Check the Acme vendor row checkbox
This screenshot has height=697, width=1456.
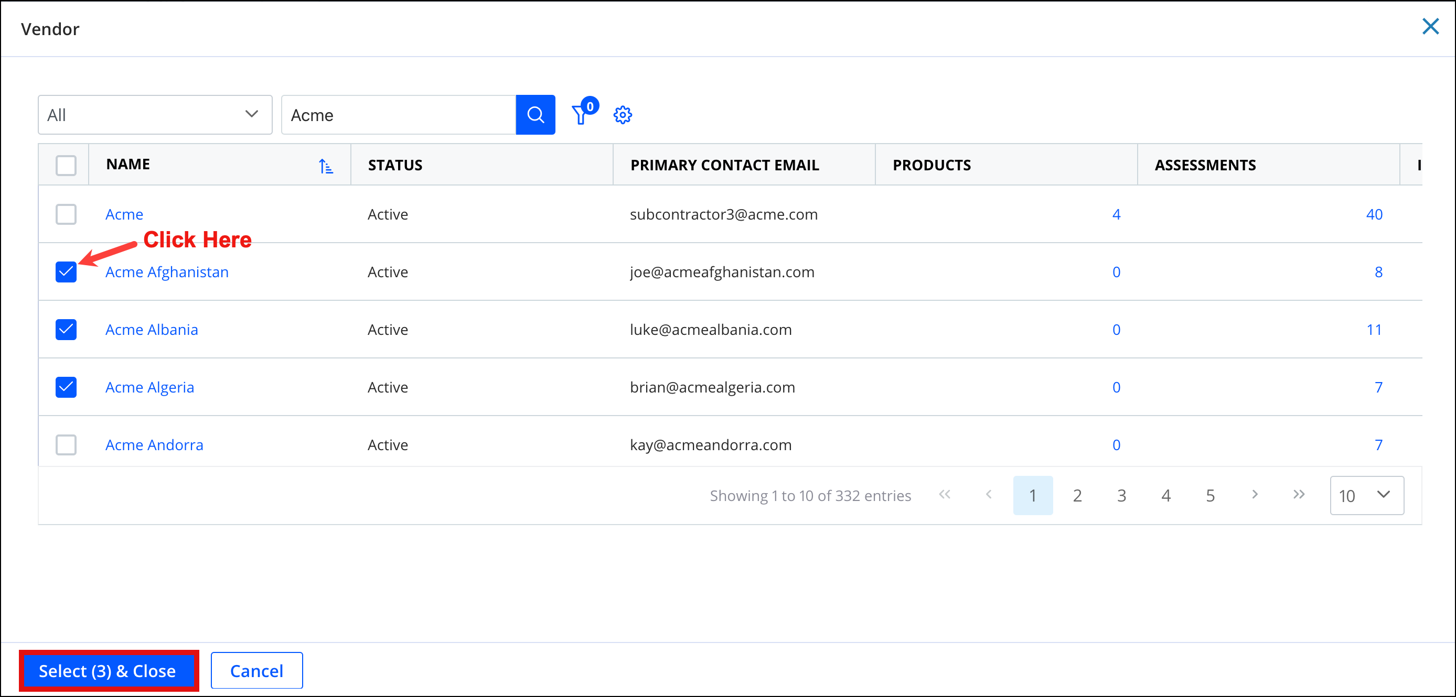[x=66, y=214]
